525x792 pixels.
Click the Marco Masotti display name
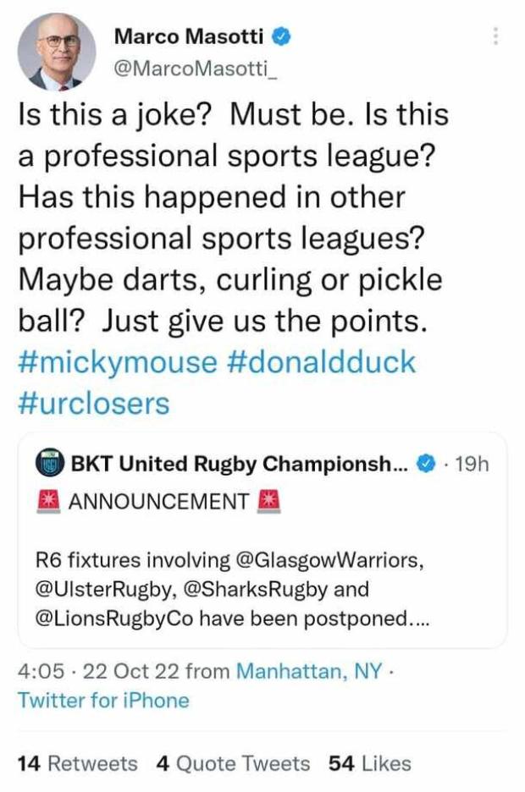tap(189, 36)
